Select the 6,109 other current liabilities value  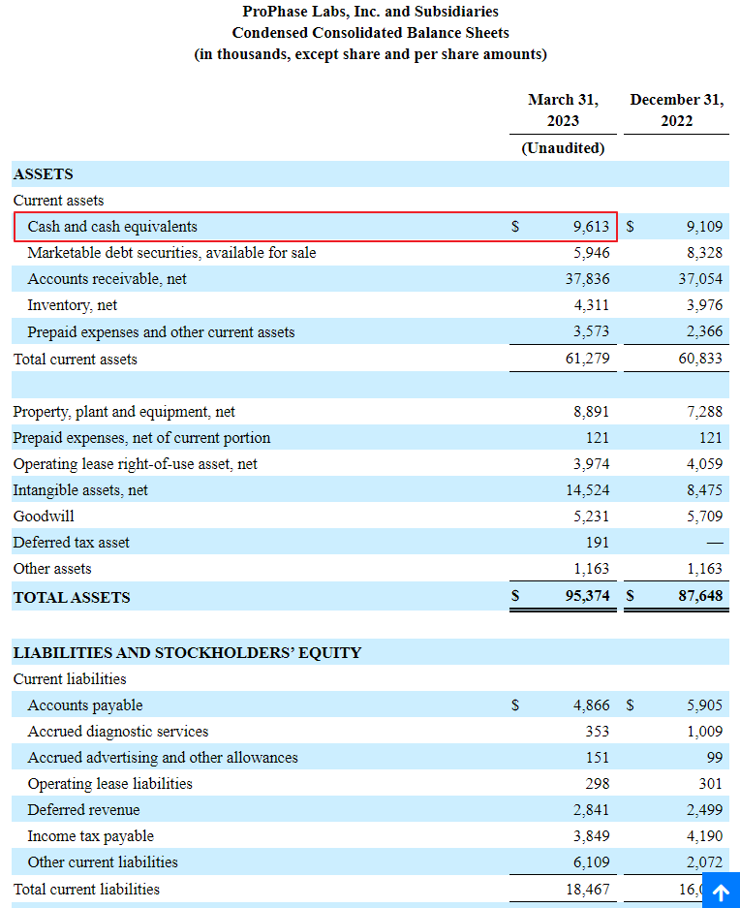pyautogui.click(x=591, y=862)
